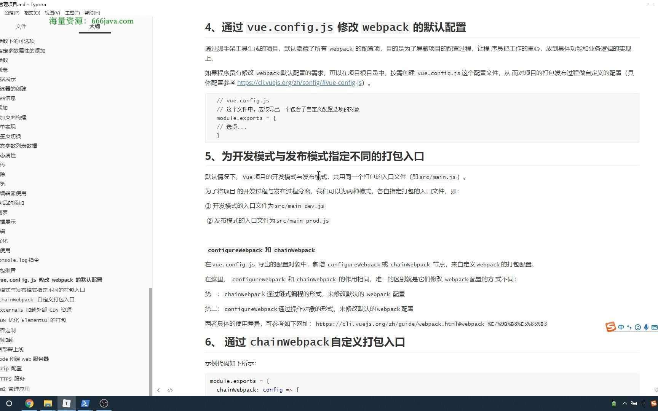The image size is (658, 411).
Task: Activate Sogou voice input microphone
Action: click(x=646, y=327)
